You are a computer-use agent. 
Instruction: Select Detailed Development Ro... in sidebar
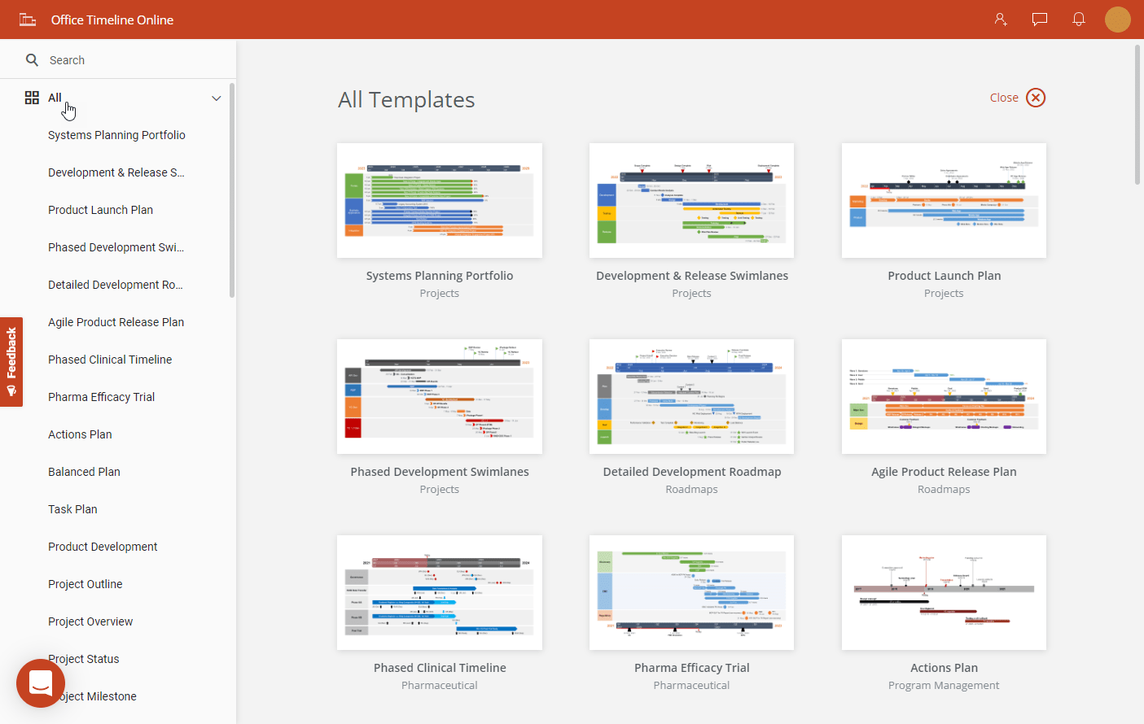(x=116, y=285)
